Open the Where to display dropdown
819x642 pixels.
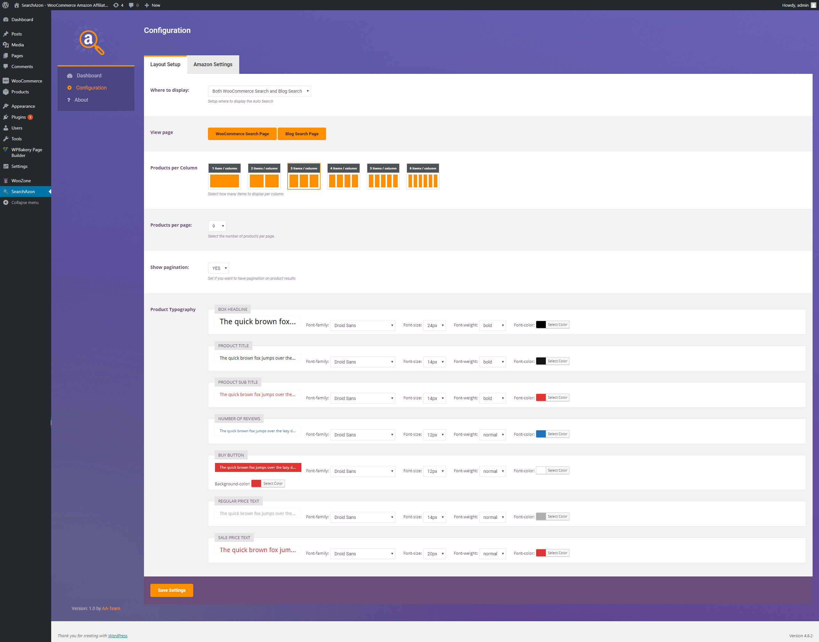(x=259, y=91)
